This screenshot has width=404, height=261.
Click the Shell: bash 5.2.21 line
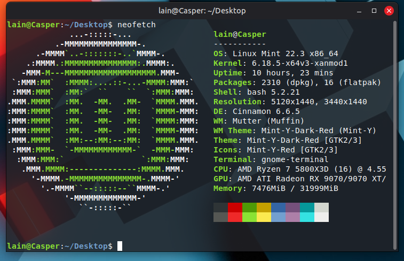[x=256, y=92]
